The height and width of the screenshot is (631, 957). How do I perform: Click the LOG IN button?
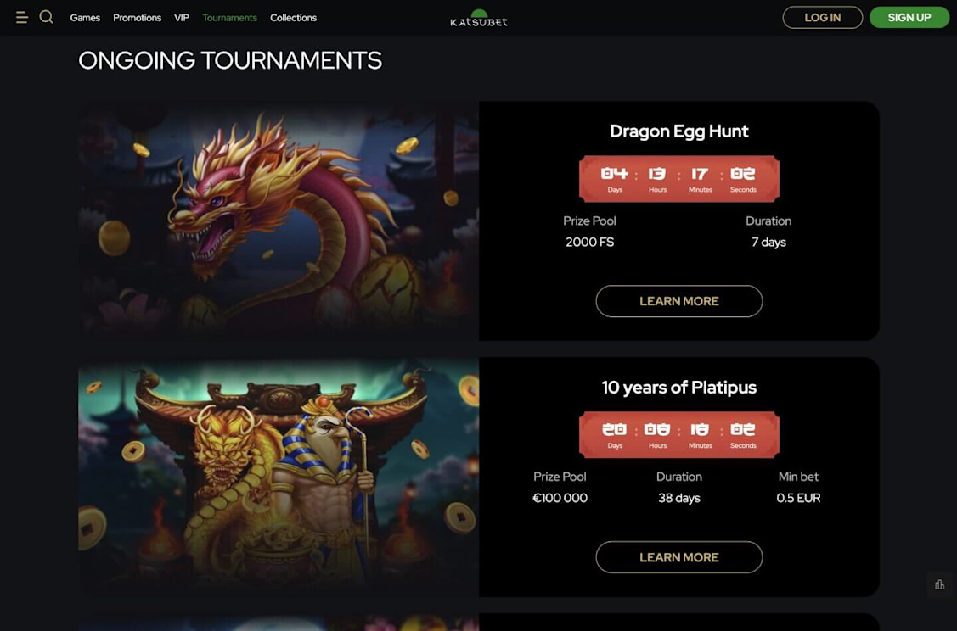click(822, 18)
